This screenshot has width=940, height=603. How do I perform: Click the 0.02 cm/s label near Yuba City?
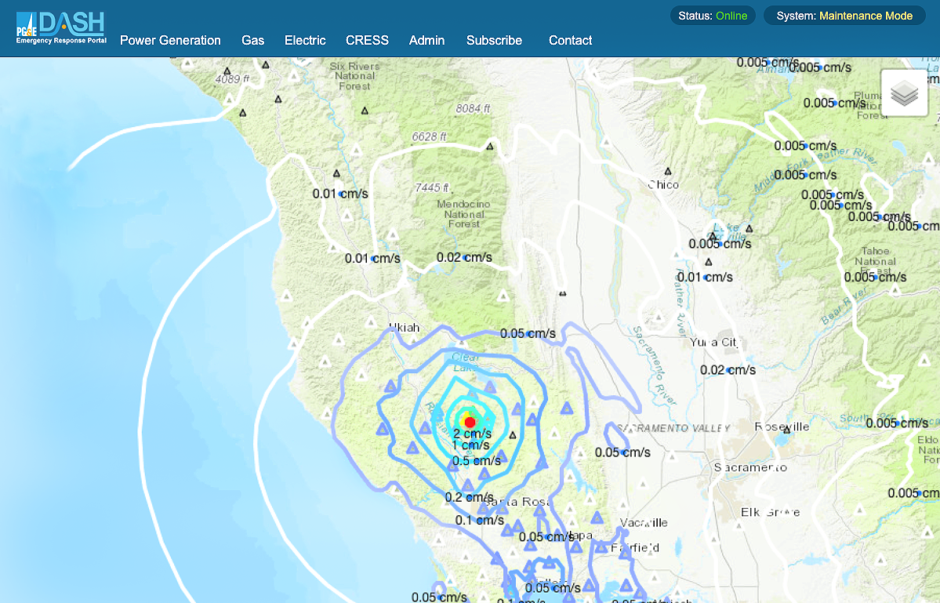coord(728,370)
